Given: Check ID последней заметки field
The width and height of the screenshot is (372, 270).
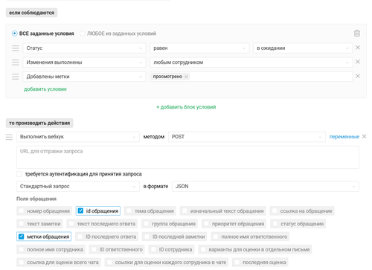Looking at the screenshot, I should click(x=147, y=237).
